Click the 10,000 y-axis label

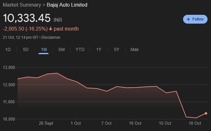pos(9,119)
